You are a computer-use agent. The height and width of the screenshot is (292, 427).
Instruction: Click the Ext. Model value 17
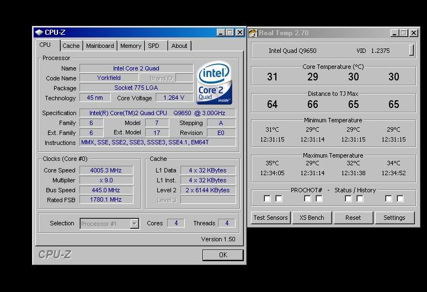pyautogui.click(x=157, y=133)
